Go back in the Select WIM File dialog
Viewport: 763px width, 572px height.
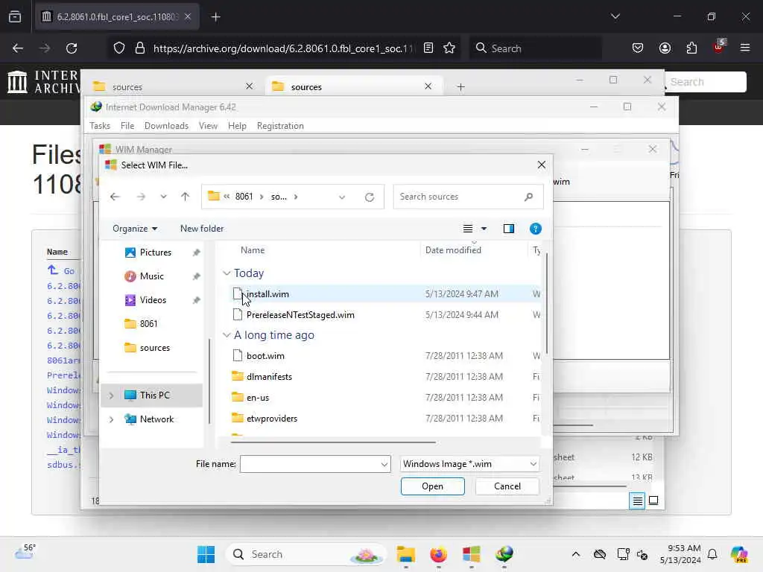[x=115, y=197]
